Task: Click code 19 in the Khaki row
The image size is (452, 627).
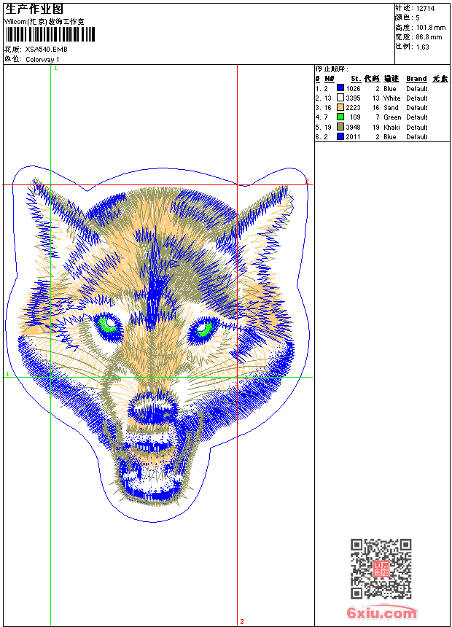Action: [x=376, y=127]
